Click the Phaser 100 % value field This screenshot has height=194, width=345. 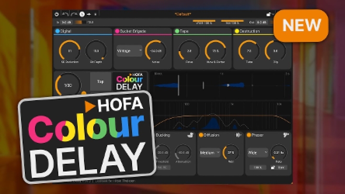click(258, 168)
